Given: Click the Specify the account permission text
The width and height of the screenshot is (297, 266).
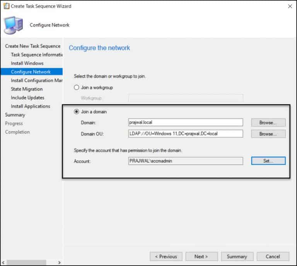Looking at the screenshot, I should coord(128,150).
